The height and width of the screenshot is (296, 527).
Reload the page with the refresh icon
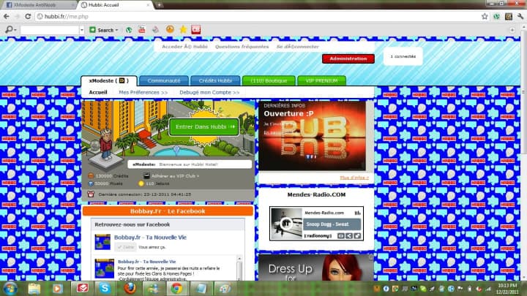point(29,16)
